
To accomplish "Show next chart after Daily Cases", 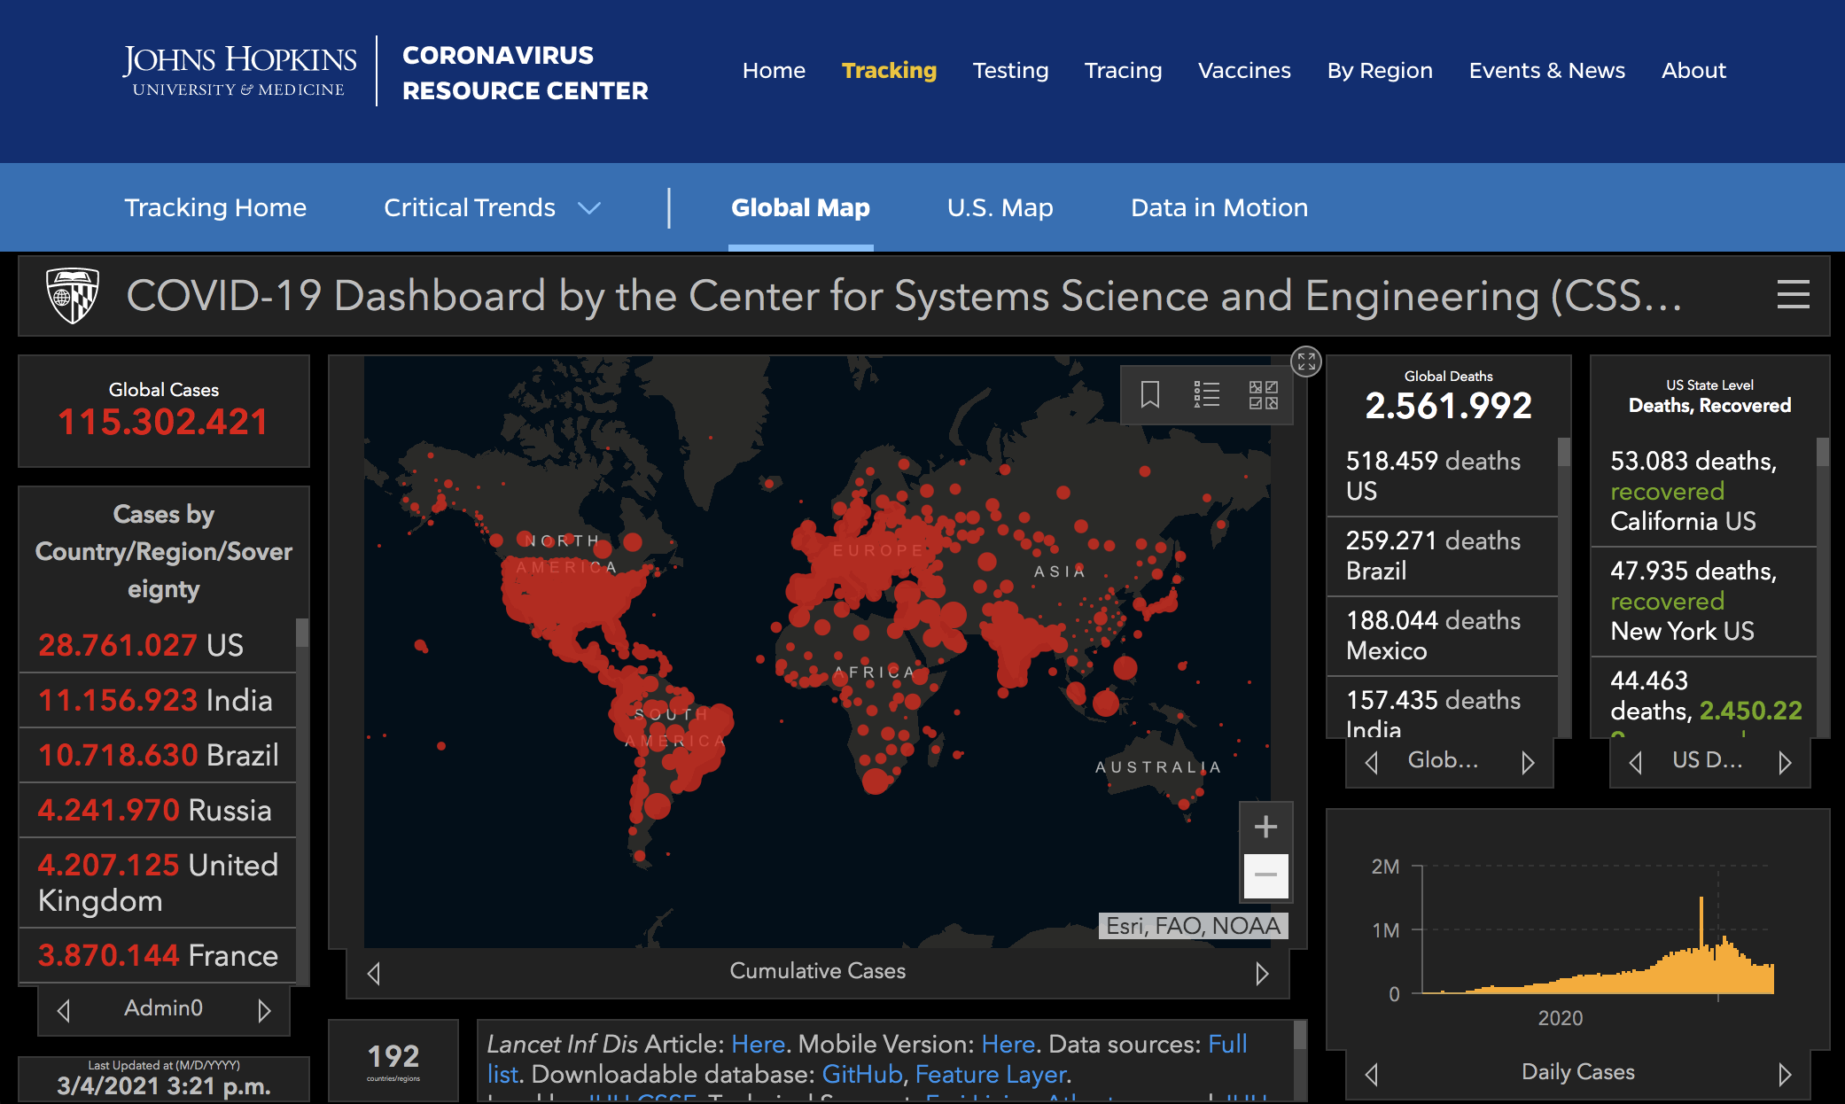I will [x=1785, y=1074].
